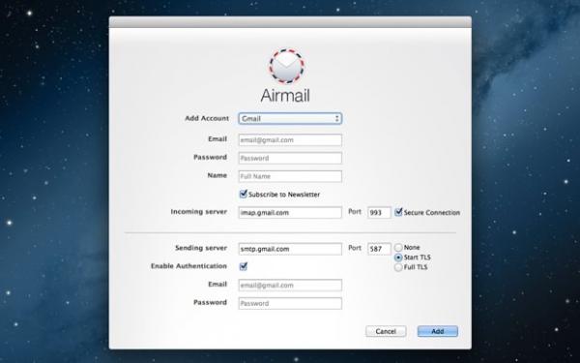Click the Sending server label
The height and width of the screenshot is (363, 580).
[x=201, y=248]
